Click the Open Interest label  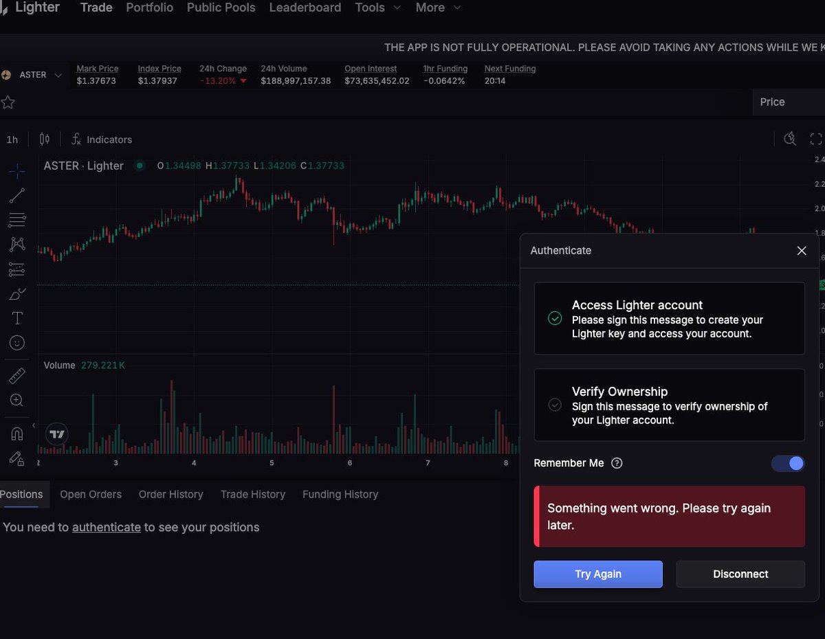(371, 69)
